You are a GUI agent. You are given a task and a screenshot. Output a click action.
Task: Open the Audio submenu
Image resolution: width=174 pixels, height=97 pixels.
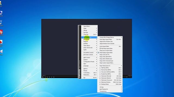[x=89, y=50]
